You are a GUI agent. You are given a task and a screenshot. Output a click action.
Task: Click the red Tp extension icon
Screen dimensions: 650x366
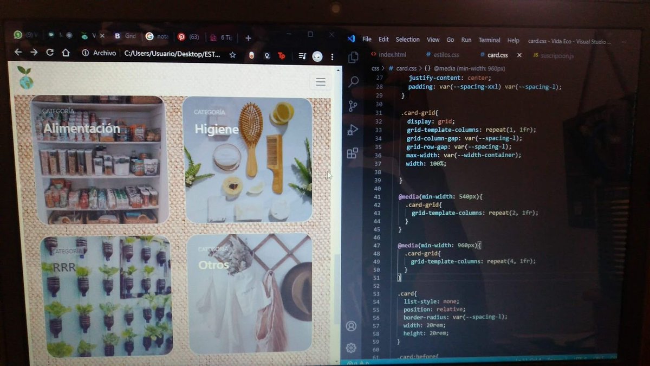[x=282, y=56]
